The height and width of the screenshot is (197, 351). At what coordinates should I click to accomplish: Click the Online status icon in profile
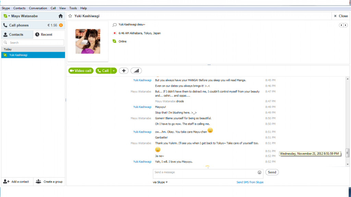pyautogui.click(x=114, y=41)
